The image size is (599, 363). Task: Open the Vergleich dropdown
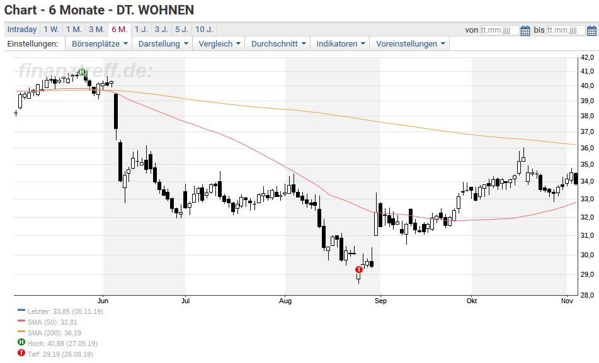219,43
